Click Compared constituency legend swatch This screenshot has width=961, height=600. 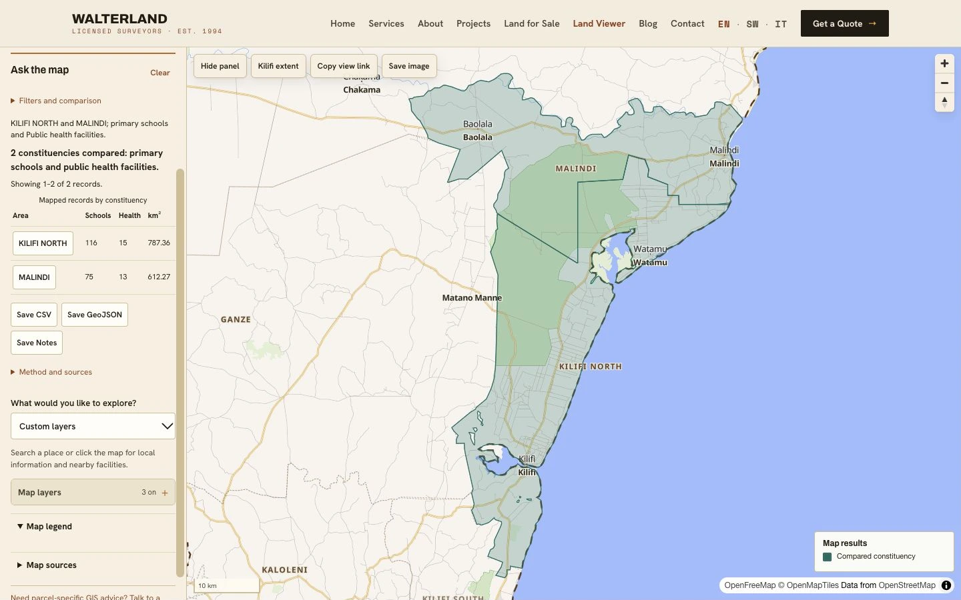click(828, 557)
